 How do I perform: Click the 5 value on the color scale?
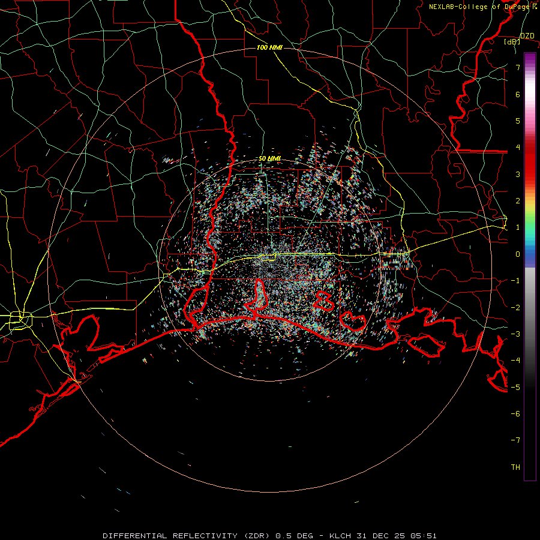pos(518,121)
